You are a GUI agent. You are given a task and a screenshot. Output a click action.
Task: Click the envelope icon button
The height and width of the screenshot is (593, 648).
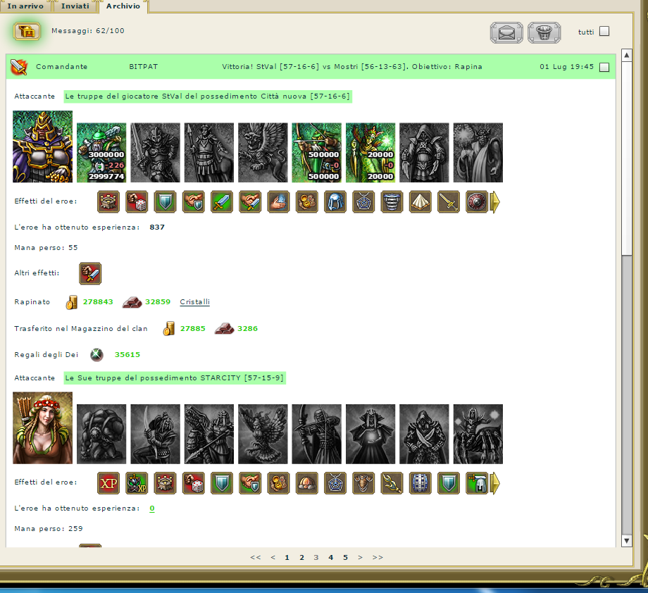click(506, 32)
